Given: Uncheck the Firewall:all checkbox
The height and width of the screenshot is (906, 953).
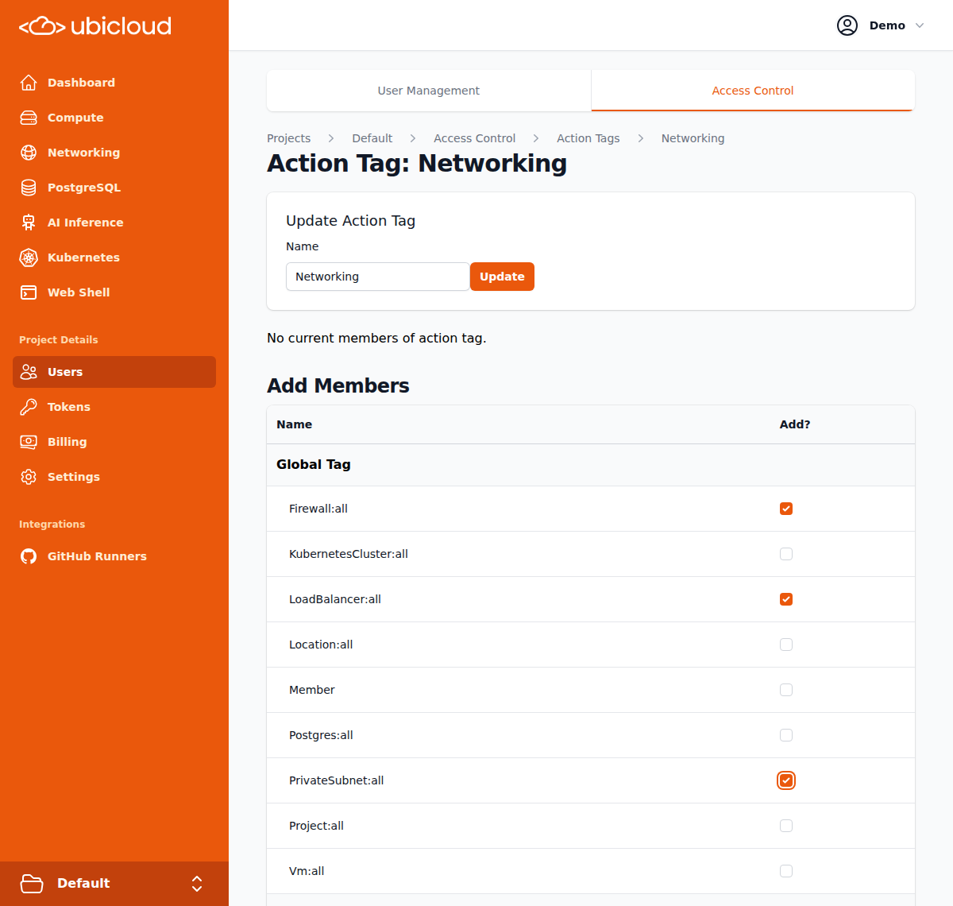Looking at the screenshot, I should [x=786, y=509].
